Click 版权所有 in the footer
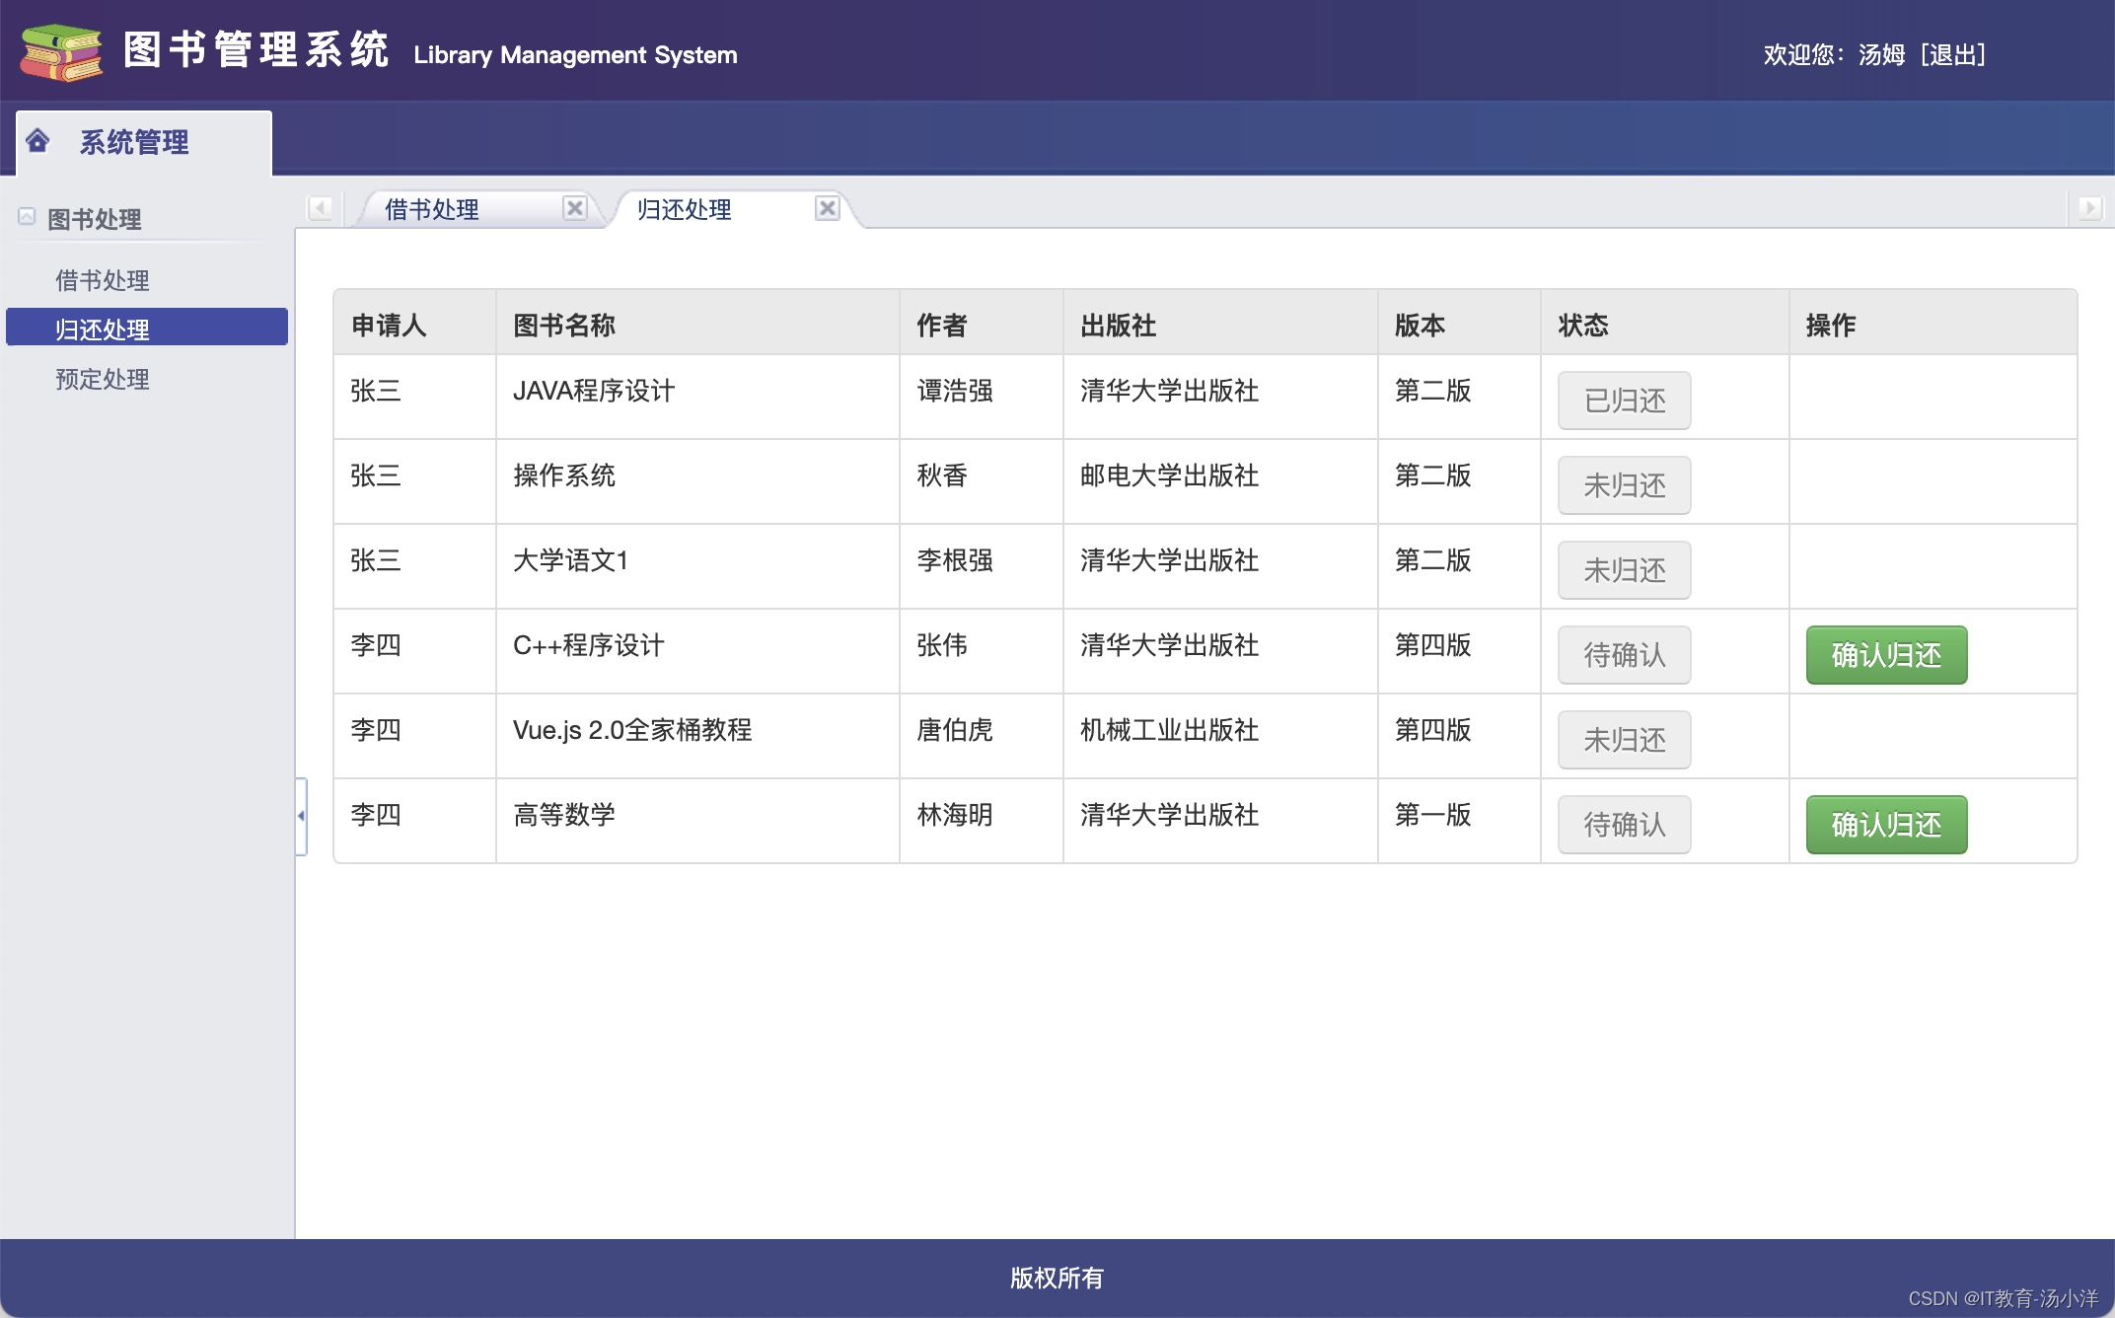Image resolution: width=2115 pixels, height=1318 pixels. tap(1057, 1278)
